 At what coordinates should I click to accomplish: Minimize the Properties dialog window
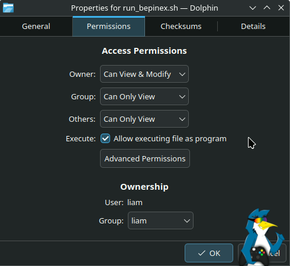(253, 8)
